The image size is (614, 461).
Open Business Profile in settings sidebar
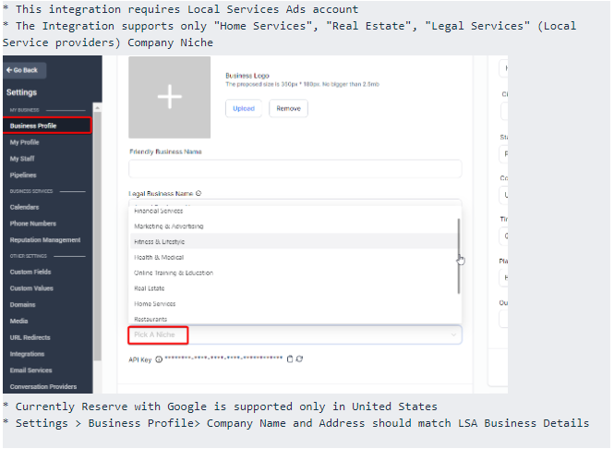tap(33, 126)
